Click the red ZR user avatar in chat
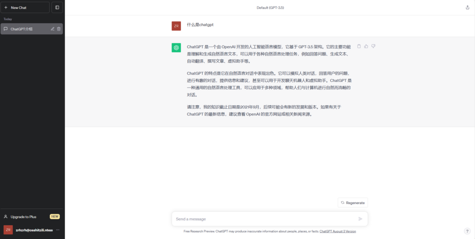475x239 pixels. (x=176, y=26)
